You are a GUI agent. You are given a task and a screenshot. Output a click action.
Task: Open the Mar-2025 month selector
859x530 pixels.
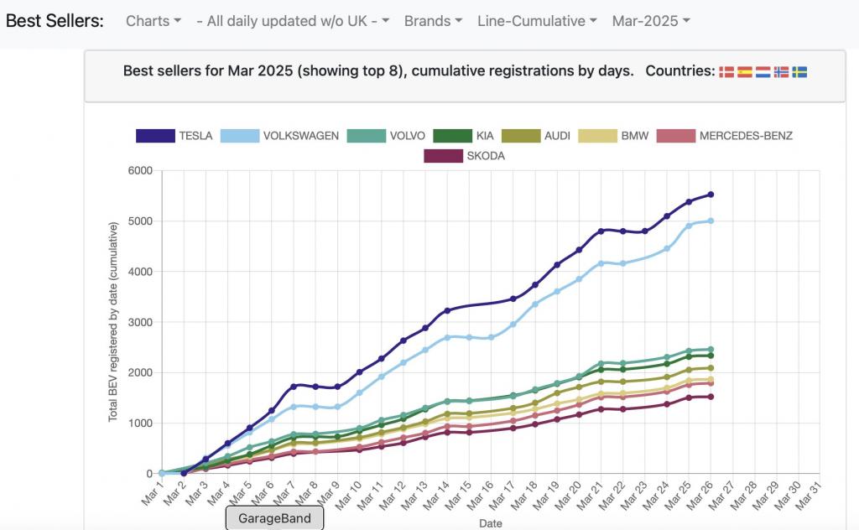point(651,21)
